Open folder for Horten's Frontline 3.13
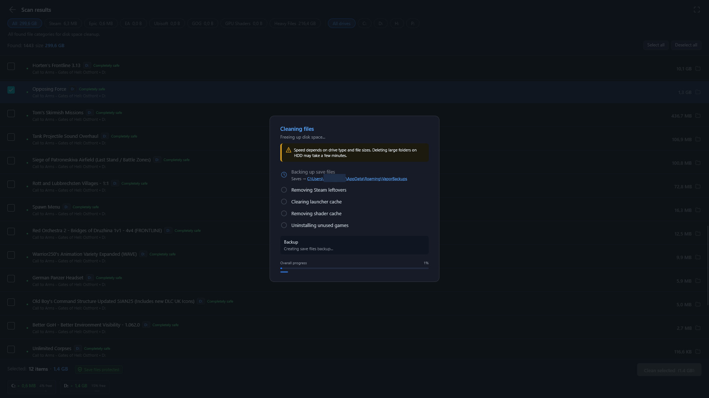The width and height of the screenshot is (709, 398). coord(698,69)
